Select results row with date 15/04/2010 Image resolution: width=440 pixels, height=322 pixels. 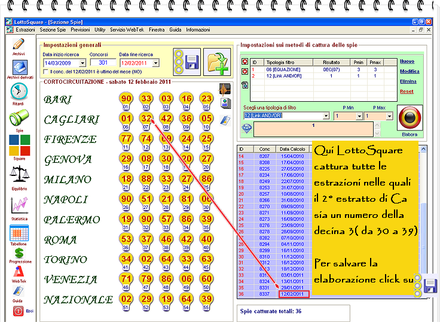point(275,156)
